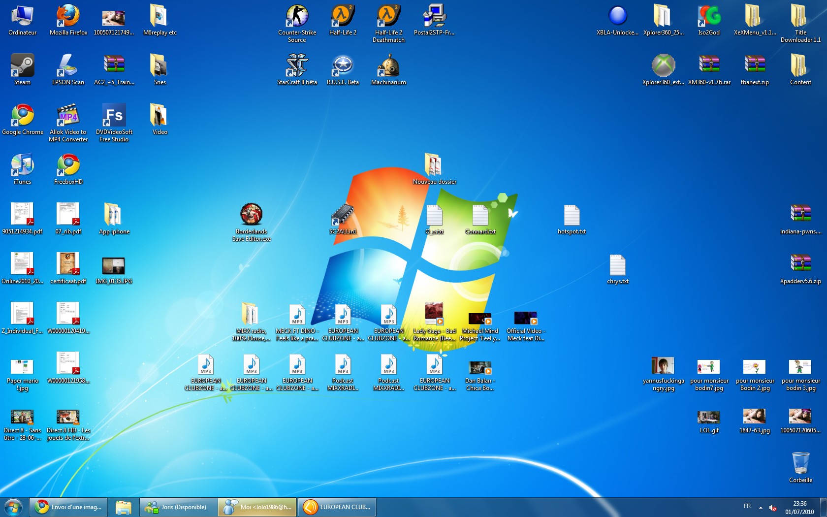Select the Snes folder icon
This screenshot has height=517, width=827.
[x=159, y=70]
